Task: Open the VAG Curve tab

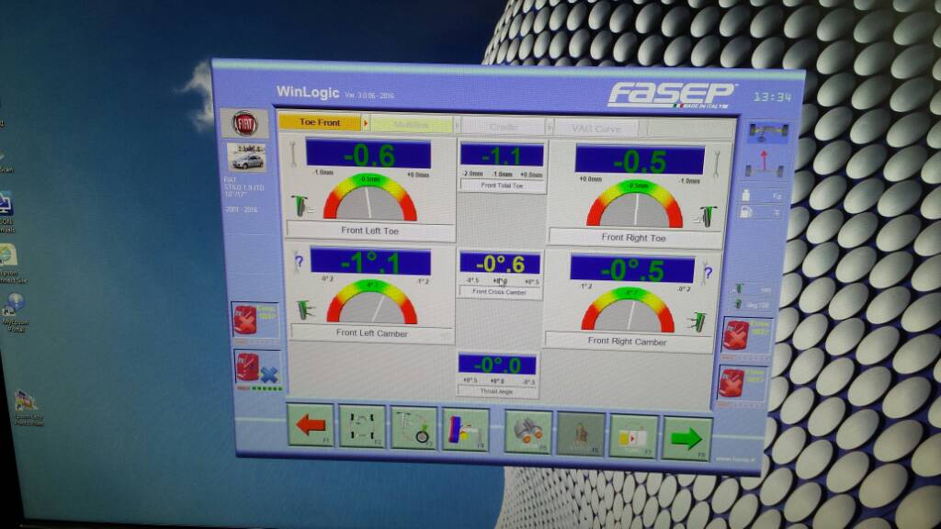Action: [595, 129]
